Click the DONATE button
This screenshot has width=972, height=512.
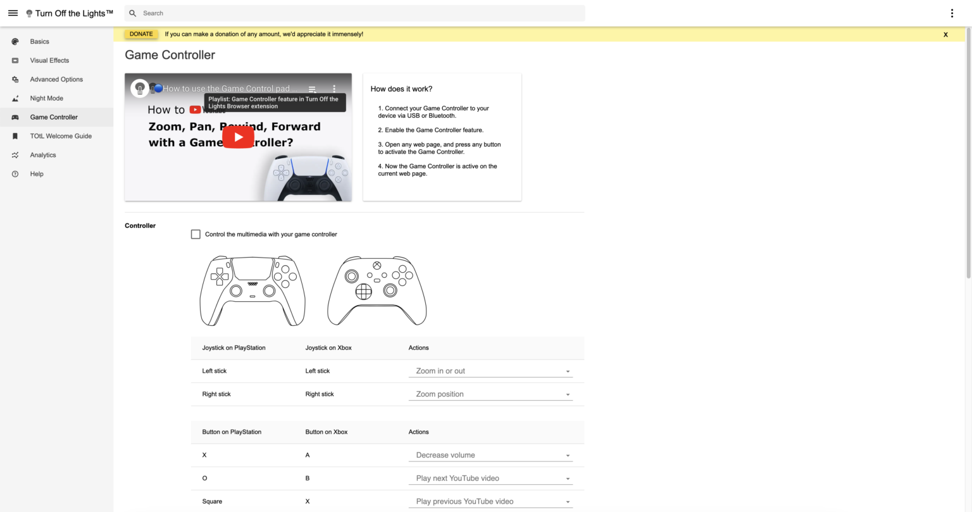pyautogui.click(x=140, y=34)
